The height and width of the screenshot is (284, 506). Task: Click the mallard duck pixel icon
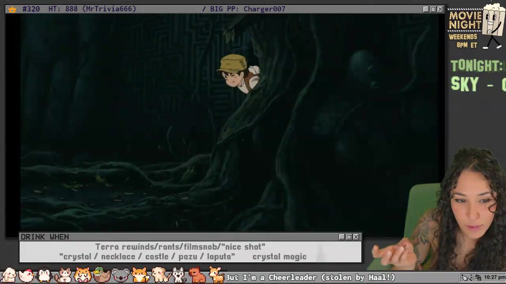coord(101,275)
